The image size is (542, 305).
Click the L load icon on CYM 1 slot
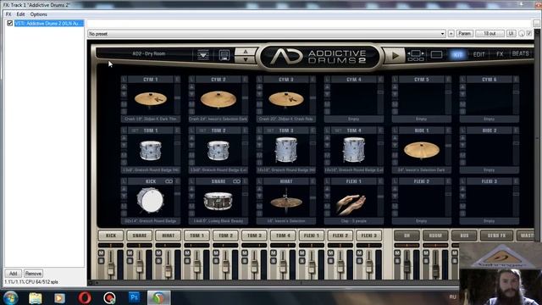click(124, 80)
